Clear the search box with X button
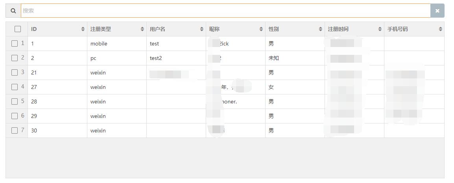 [437, 11]
